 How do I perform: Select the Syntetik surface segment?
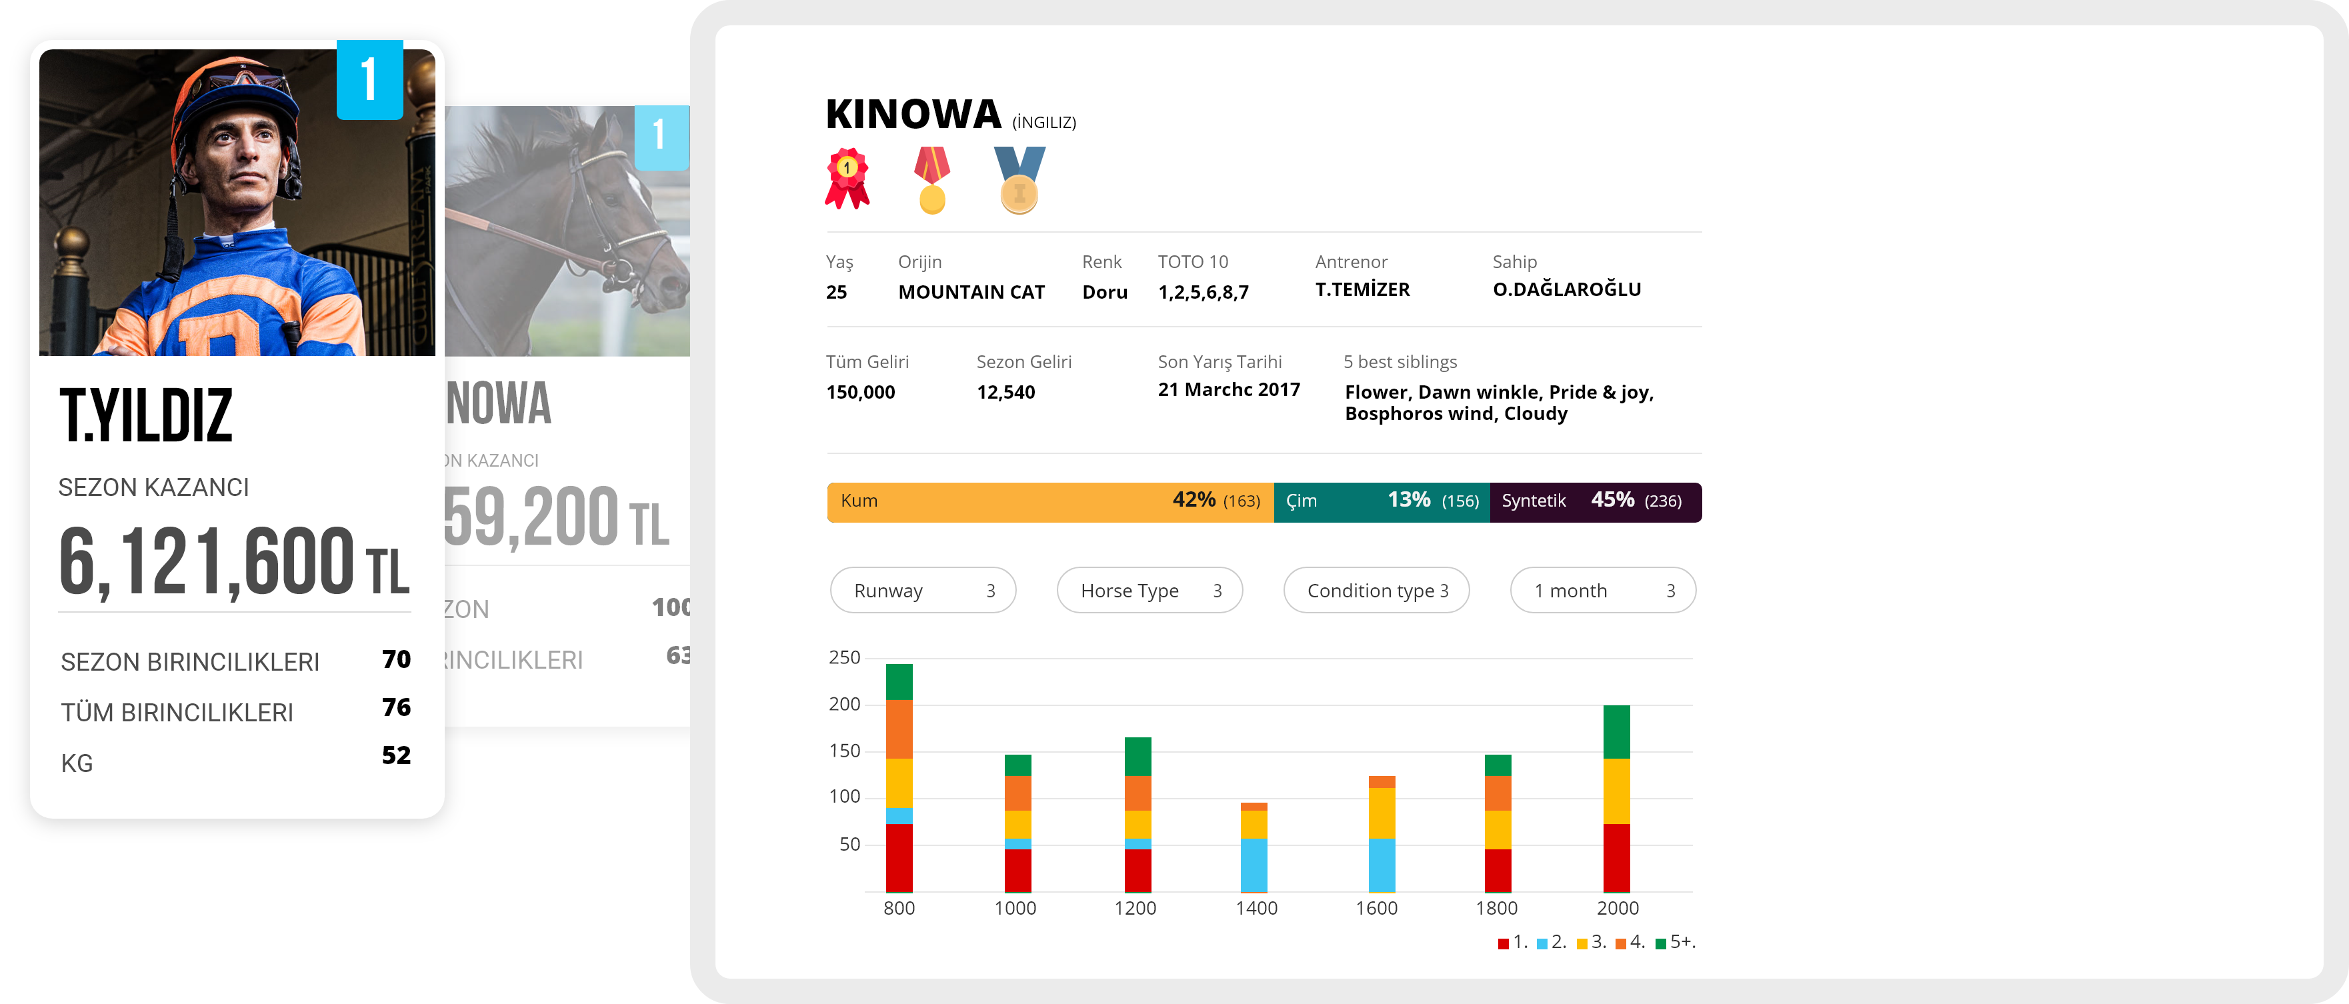tap(1595, 501)
